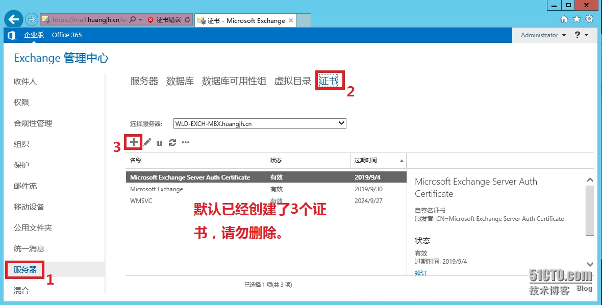Viewport: 602px width, 305px height.
Task: Open the help question mark menu
Action: click(x=581, y=35)
